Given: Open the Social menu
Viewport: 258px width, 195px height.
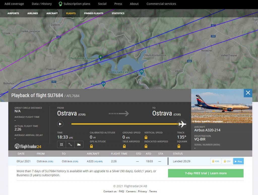Looking at the screenshot, I should pyautogui.click(x=102, y=4).
